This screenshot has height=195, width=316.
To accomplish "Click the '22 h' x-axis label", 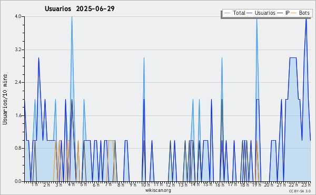I will (x=293, y=184).
